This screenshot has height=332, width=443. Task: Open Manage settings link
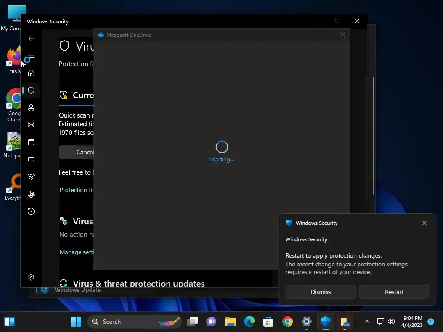coord(77,252)
